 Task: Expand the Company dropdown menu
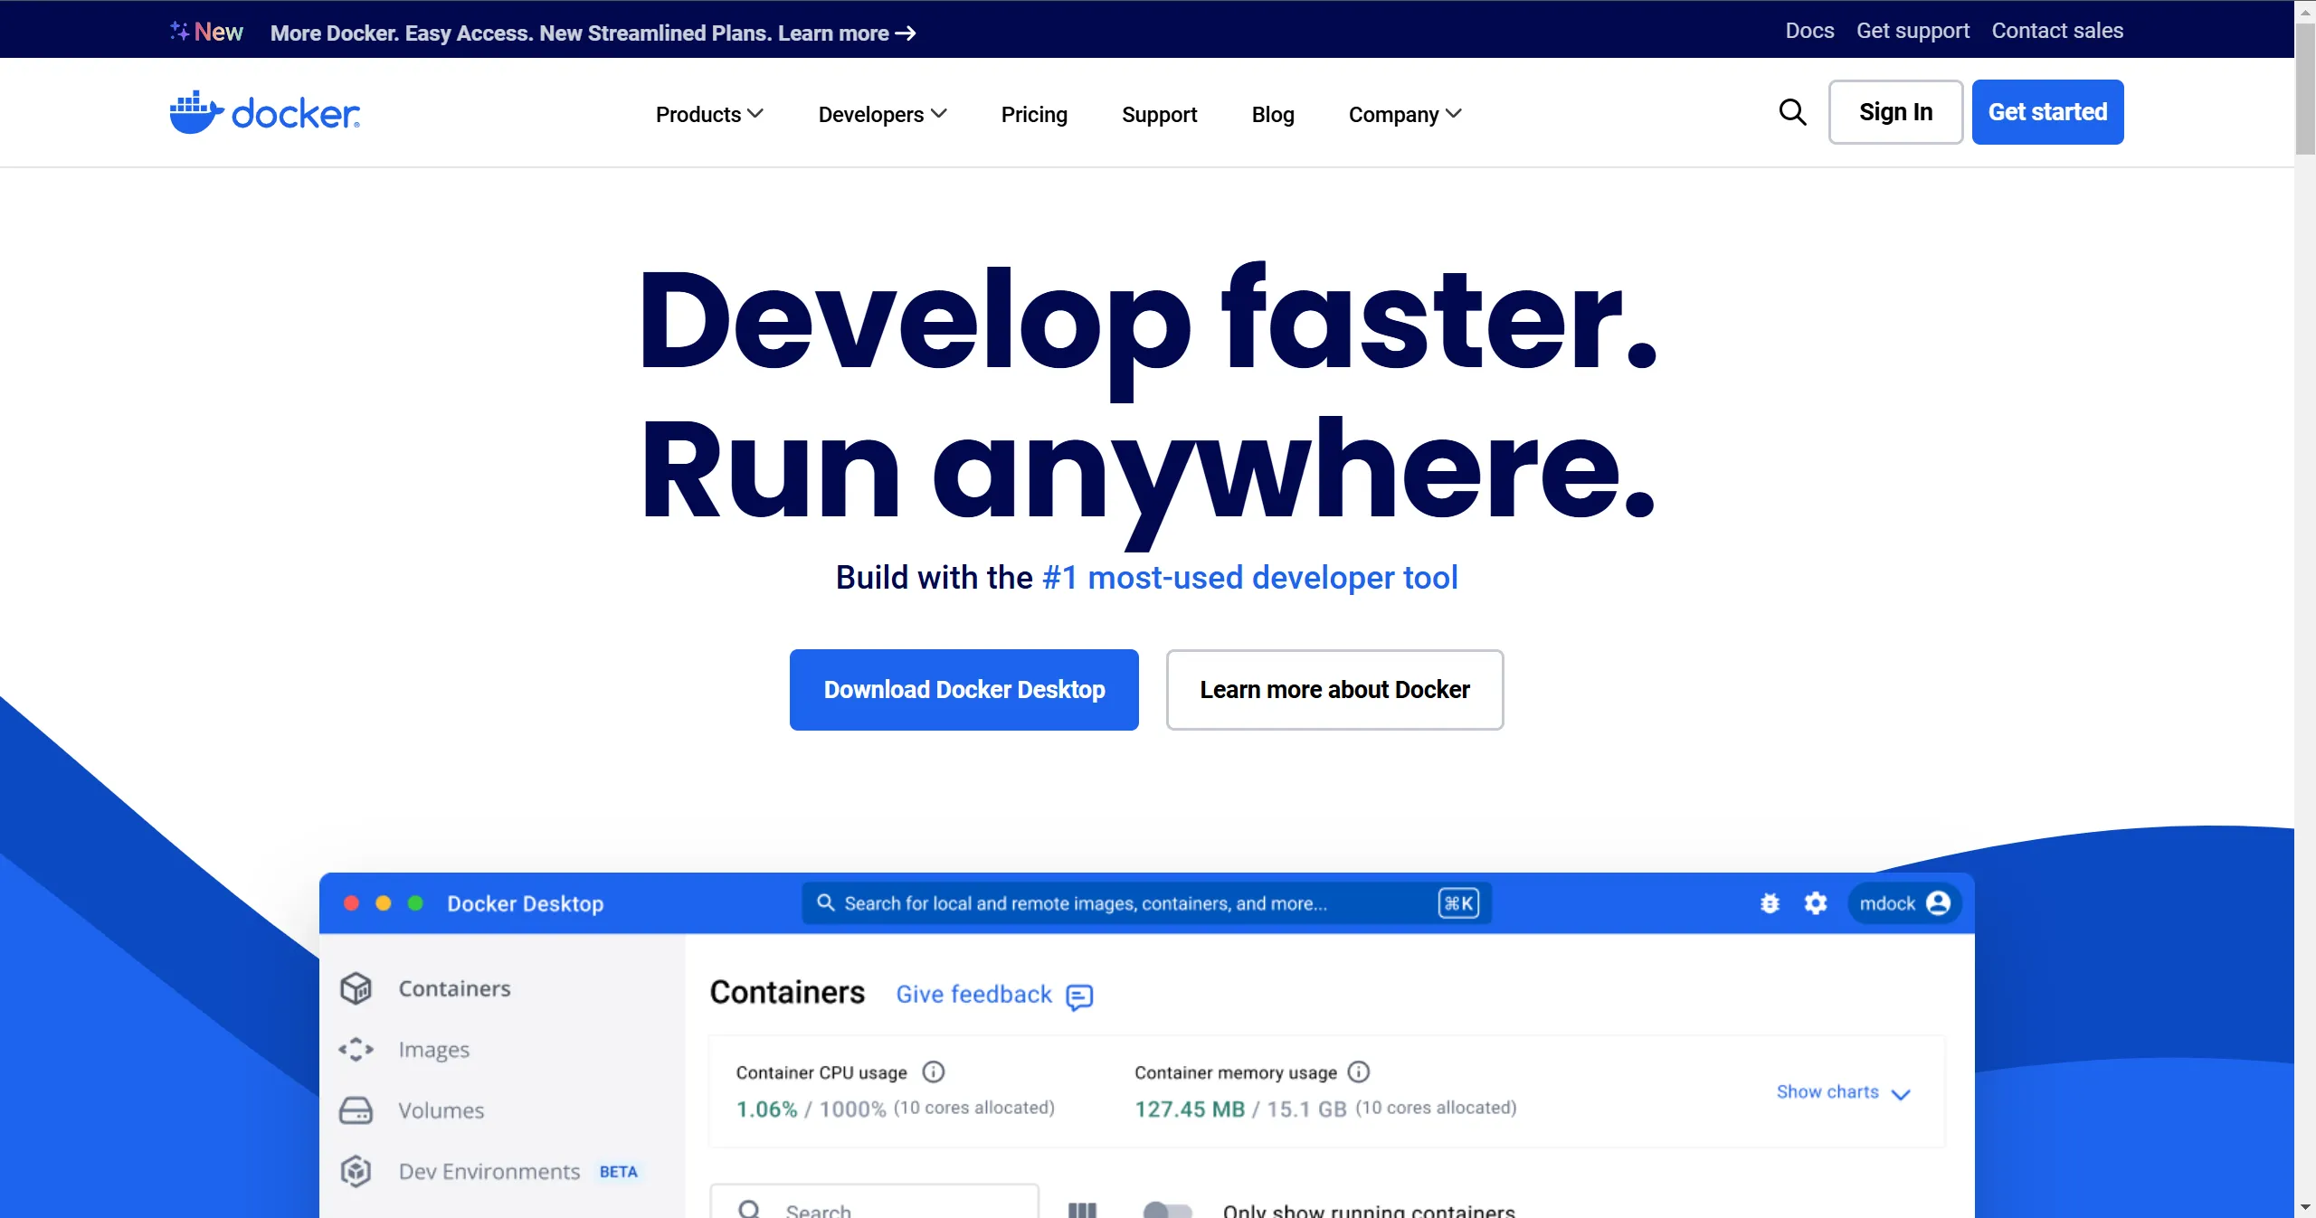(1404, 114)
